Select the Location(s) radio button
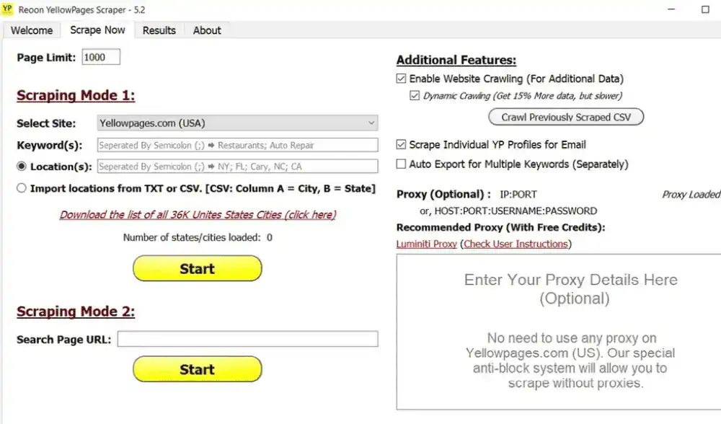 pos(22,167)
